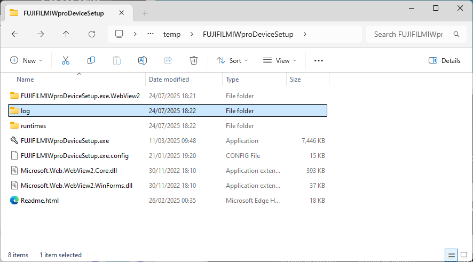Viewport: 473px width, 262px height.
Task: Select the runtimes folder
Action: 168,126
